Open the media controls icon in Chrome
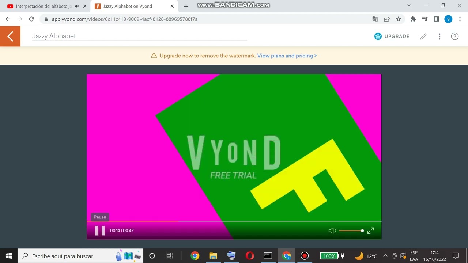This screenshot has width=468, height=263. click(x=425, y=19)
